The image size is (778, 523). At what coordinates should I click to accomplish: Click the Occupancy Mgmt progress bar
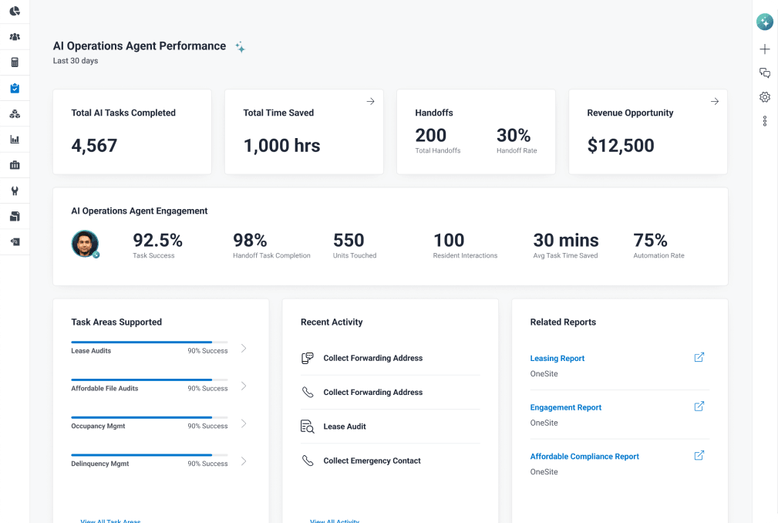(x=150, y=417)
